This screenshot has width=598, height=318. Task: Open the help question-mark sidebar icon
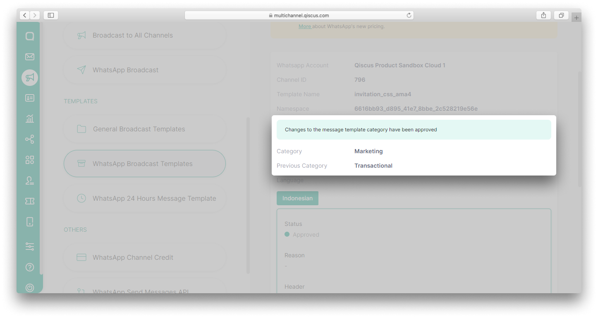tap(30, 267)
